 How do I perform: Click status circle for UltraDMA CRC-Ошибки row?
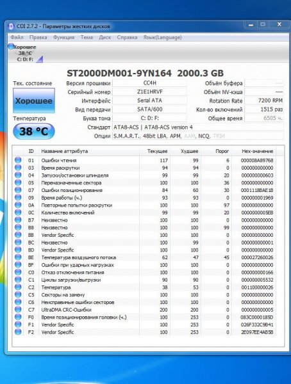18,310
